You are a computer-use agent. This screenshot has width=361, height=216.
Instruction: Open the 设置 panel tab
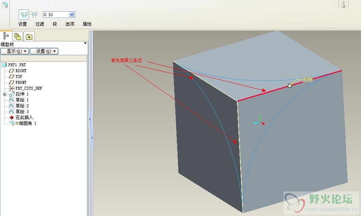click(x=23, y=24)
